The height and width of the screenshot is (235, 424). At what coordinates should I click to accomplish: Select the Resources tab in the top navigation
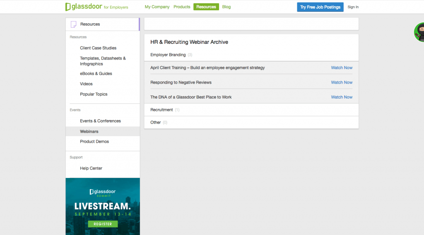(x=206, y=7)
